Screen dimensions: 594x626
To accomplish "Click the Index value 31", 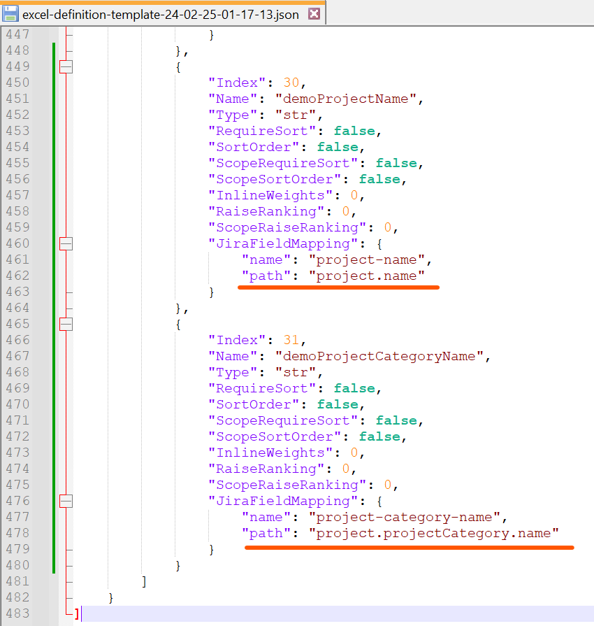I will 291,340.
